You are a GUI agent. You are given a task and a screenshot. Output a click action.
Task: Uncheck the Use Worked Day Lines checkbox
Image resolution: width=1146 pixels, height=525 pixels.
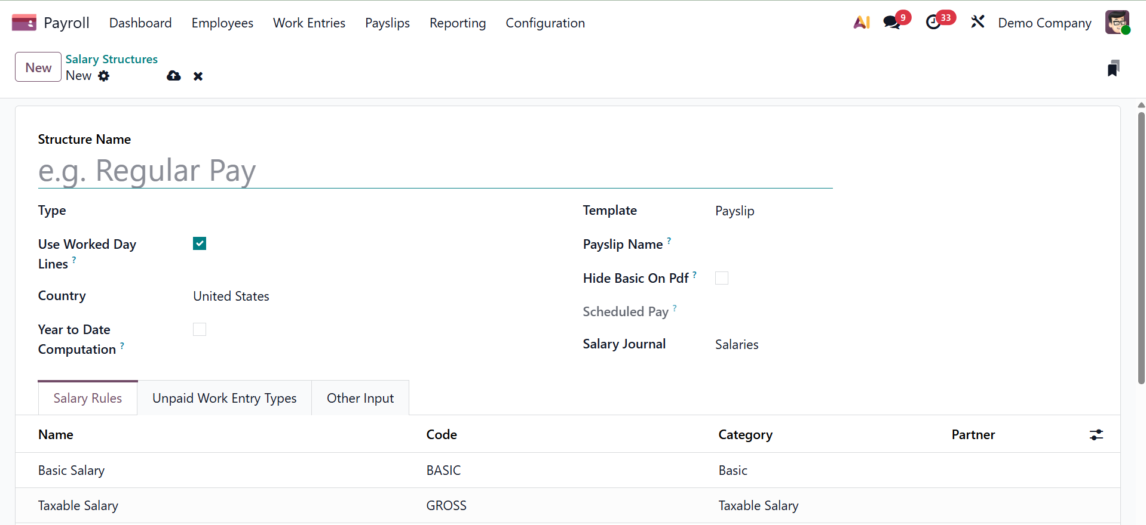[200, 243]
